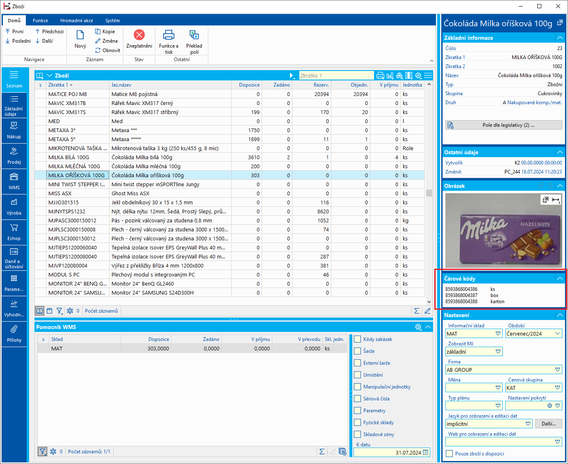Open the Období dropdown
Screen dimensions: 568x464
pos(557,334)
